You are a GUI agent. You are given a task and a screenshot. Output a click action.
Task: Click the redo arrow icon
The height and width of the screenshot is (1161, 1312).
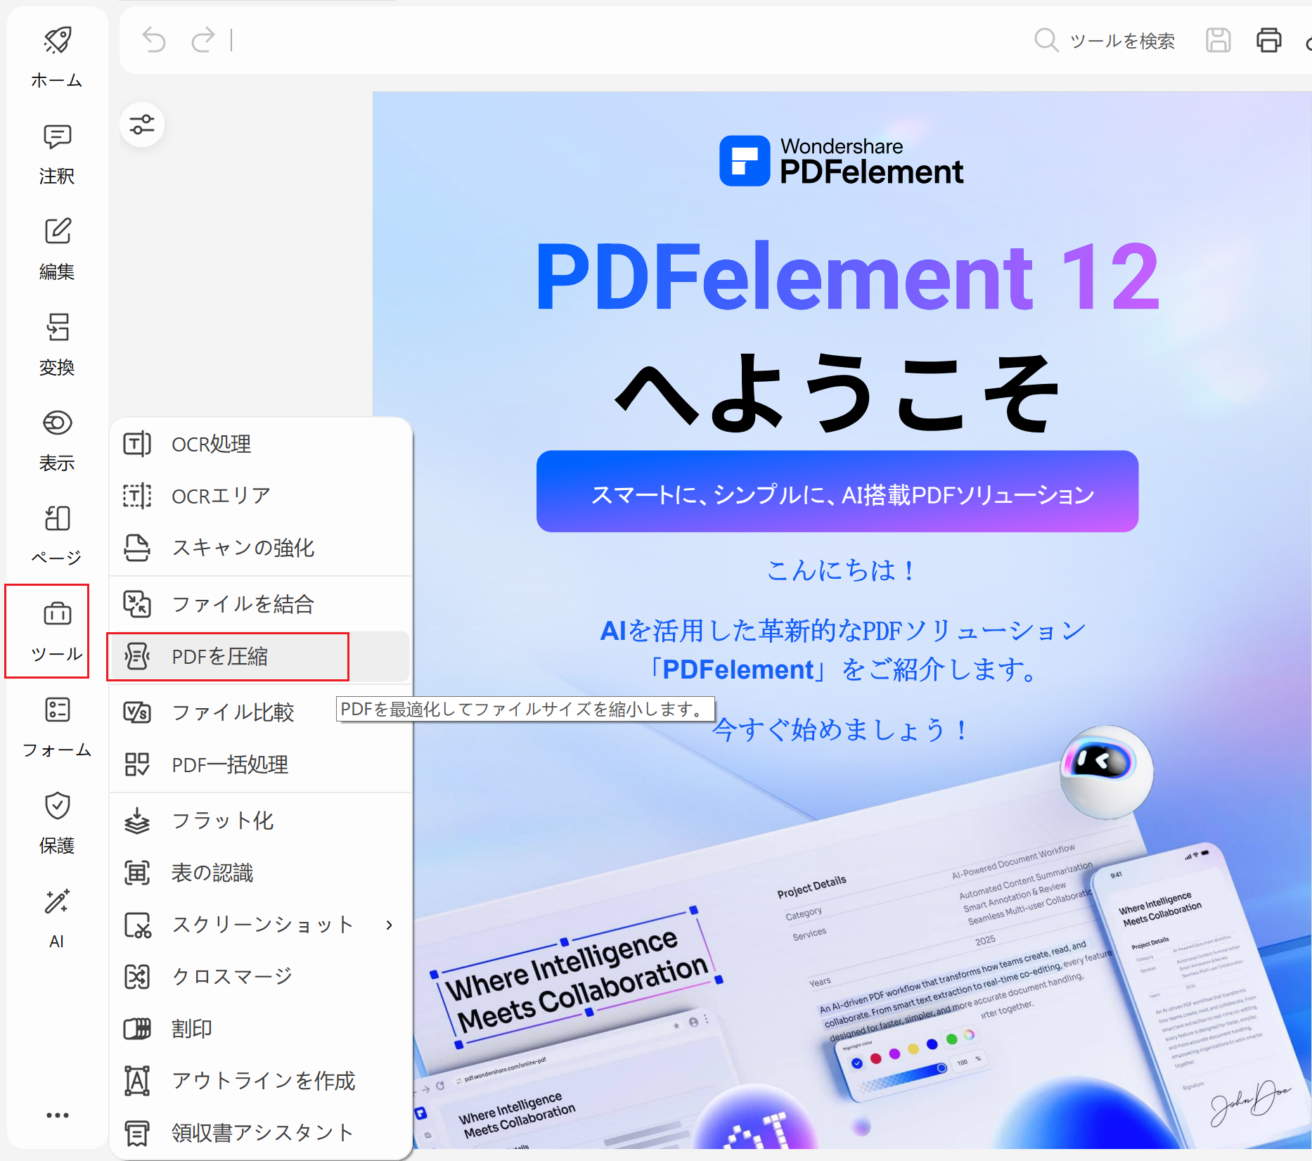202,40
